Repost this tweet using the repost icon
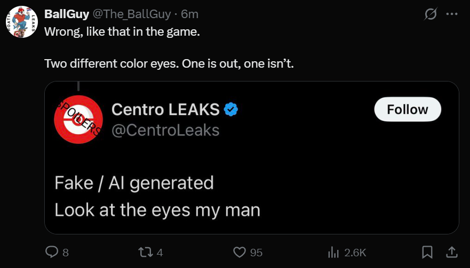Screen dimensions: 470x268 (145, 251)
